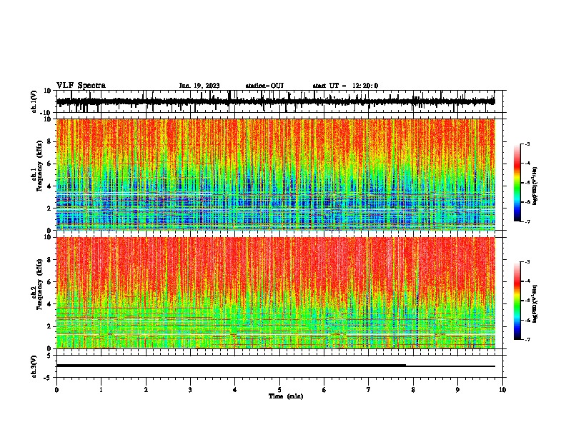Click the "-3" tick on ch.1 colorbar

(x=527, y=144)
